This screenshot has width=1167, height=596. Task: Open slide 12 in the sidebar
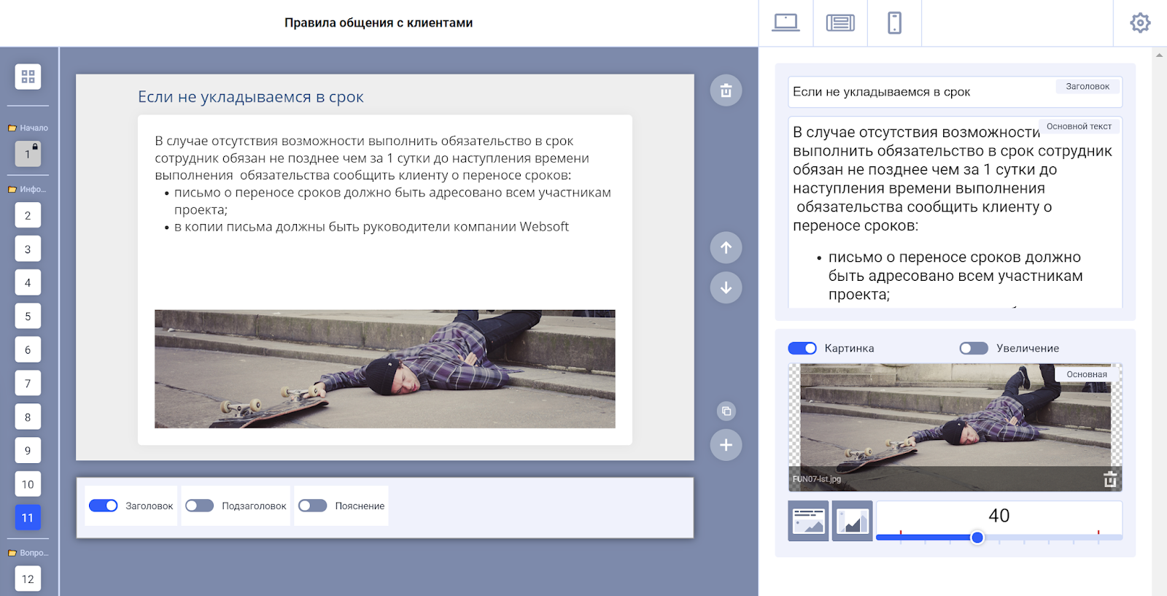coord(28,578)
